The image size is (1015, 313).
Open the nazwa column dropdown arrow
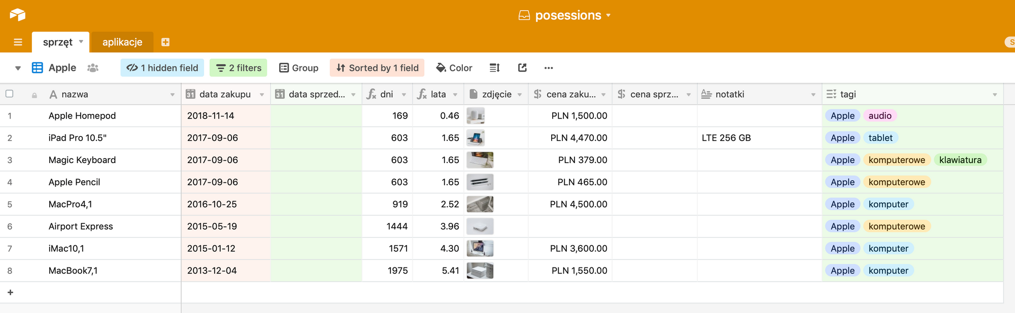pyautogui.click(x=173, y=95)
